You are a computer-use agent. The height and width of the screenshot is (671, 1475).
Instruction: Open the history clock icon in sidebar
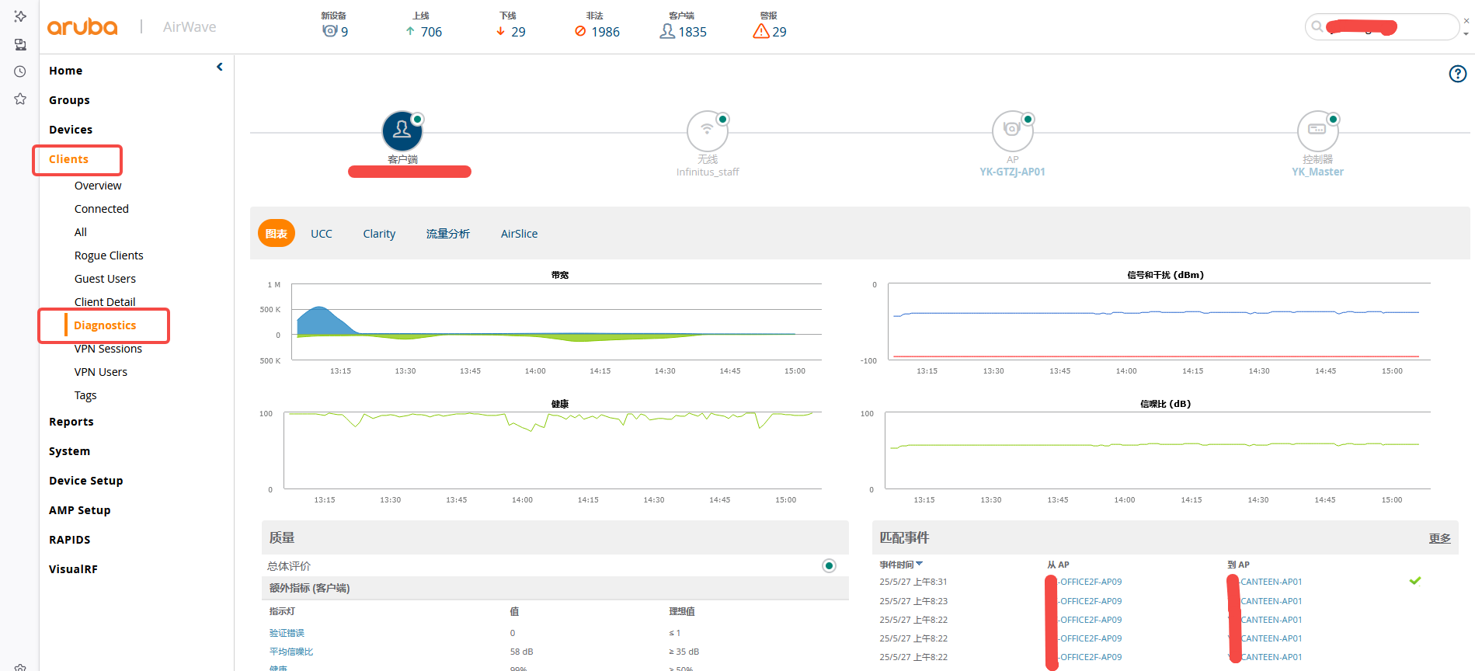coord(20,71)
